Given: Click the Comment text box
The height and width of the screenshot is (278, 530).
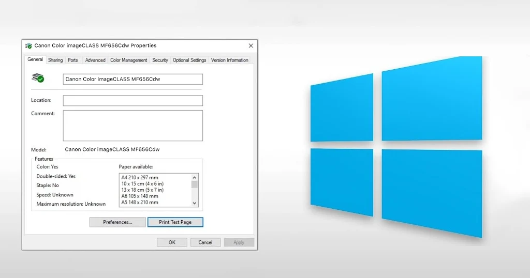Looking at the screenshot, I should (133, 126).
